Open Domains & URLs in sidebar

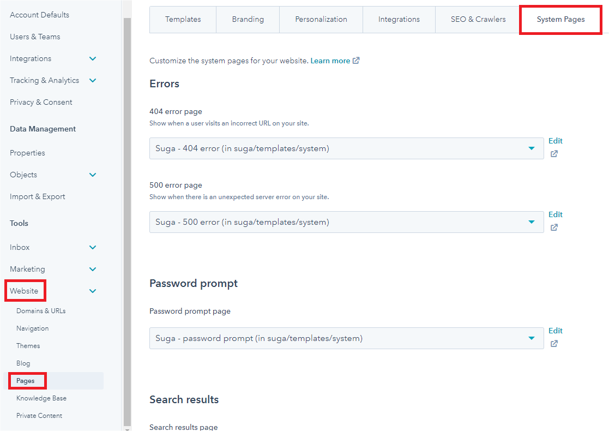click(41, 311)
